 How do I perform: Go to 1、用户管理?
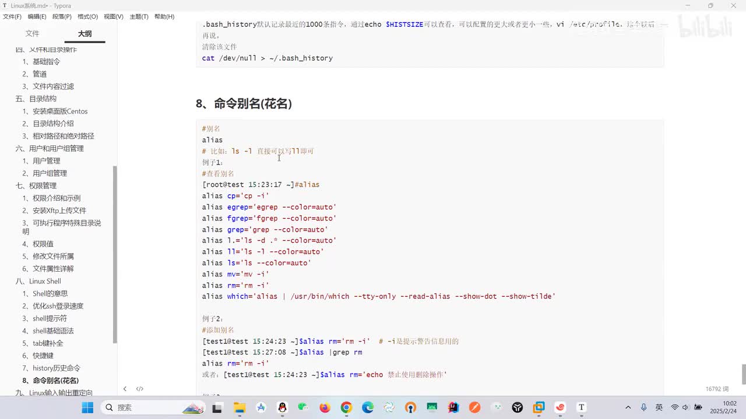41,161
